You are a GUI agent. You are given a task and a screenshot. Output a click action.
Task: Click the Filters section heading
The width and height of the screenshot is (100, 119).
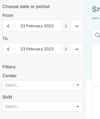(9, 67)
